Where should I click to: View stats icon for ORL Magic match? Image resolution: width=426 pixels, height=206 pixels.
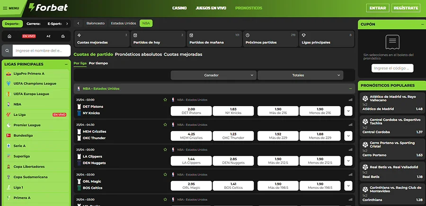coord(350,174)
